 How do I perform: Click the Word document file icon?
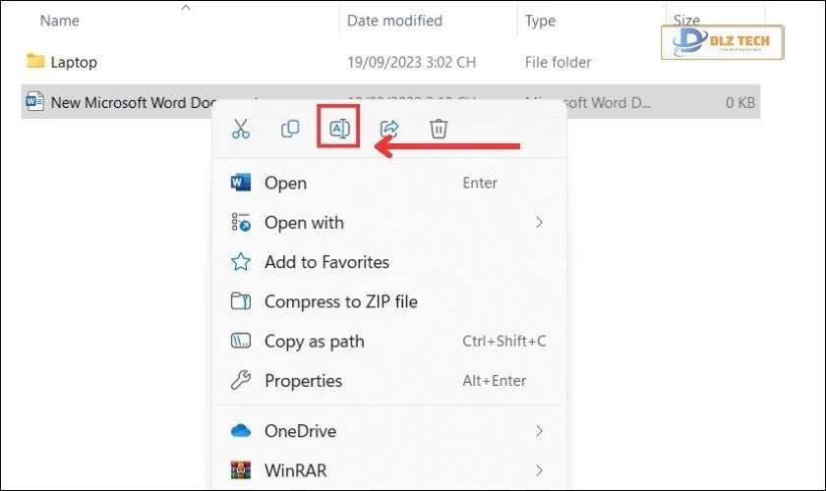(x=34, y=102)
